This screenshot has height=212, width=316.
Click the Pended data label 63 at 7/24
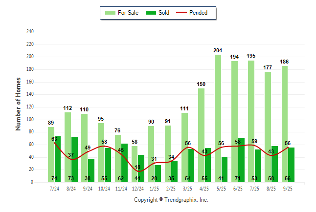pyautogui.click(x=55, y=139)
